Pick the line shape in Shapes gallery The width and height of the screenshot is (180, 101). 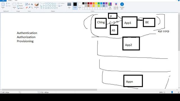coord(41,3)
